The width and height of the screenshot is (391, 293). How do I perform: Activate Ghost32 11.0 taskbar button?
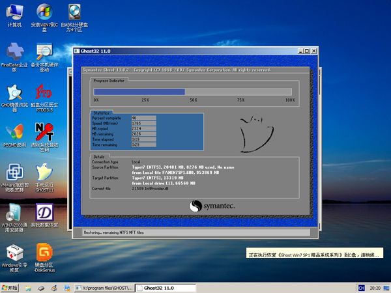click(166, 288)
